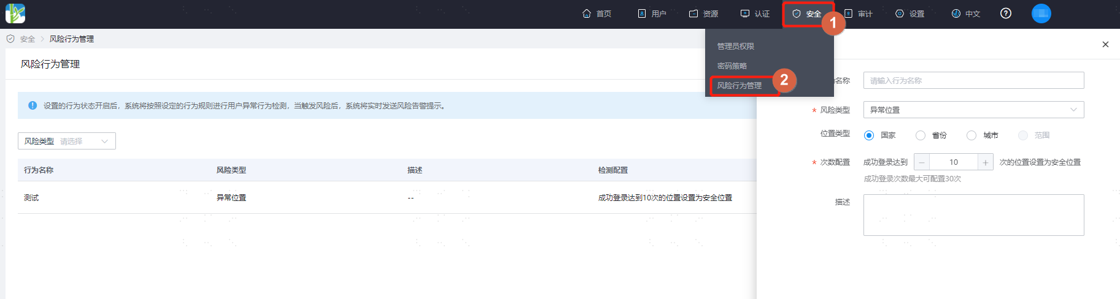Expand the 风险类型 filter dropdown
Screen dimensions: 1120x299
click(x=67, y=141)
